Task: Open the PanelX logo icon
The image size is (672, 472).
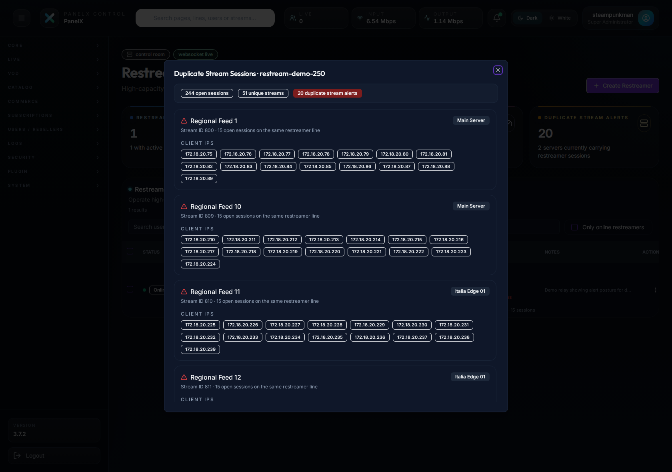Action: 50,18
